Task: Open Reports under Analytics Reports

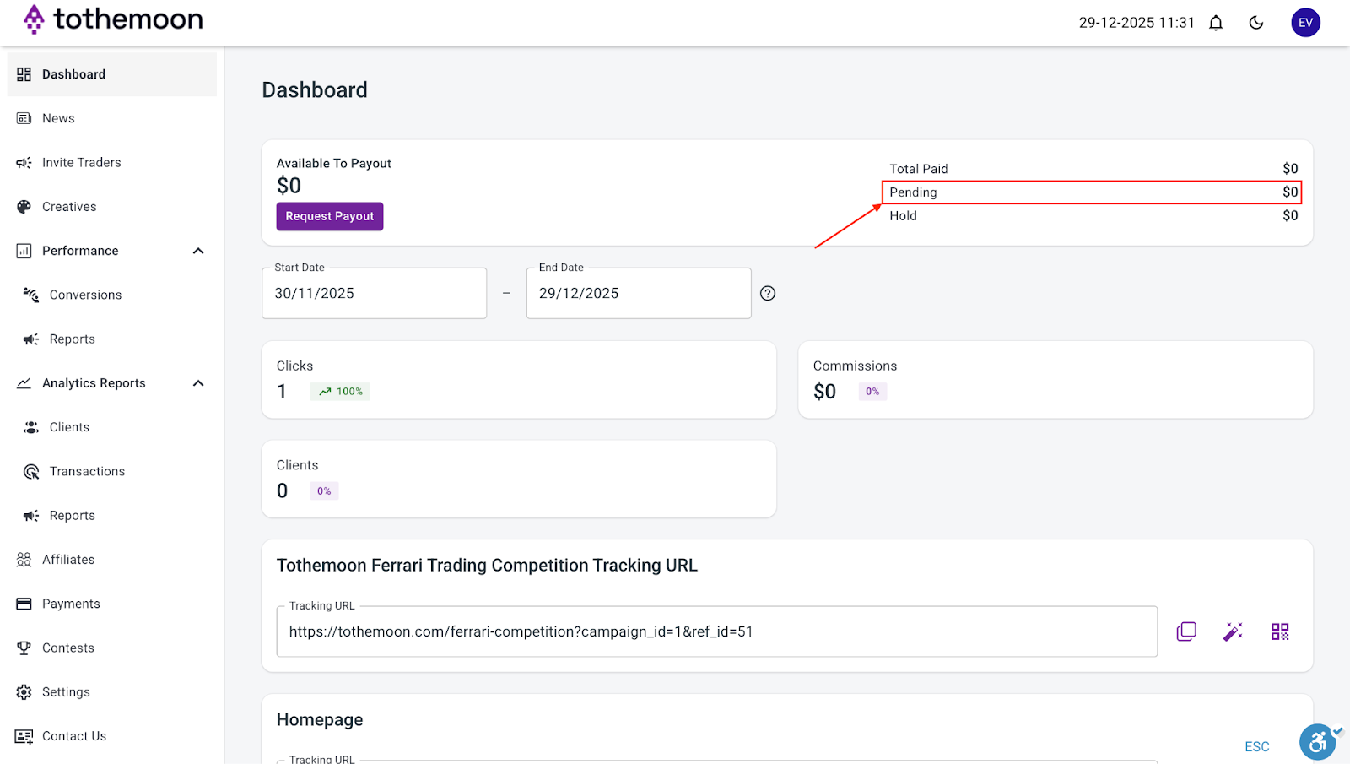Action: click(x=112, y=515)
